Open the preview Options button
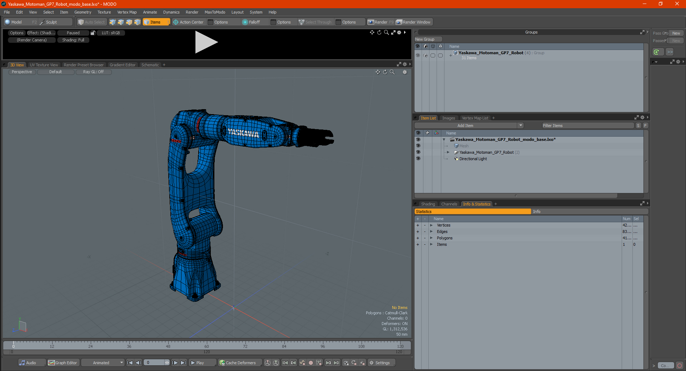 tap(16, 33)
